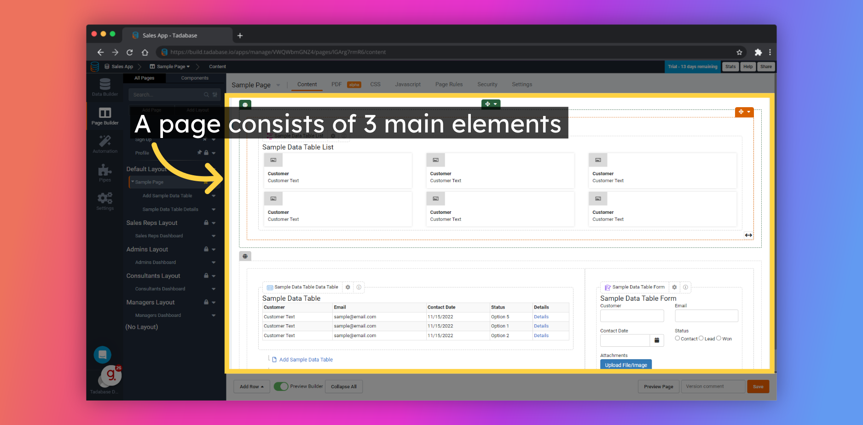This screenshot has height=425, width=863.
Task: Switch to the Content tab
Action: coord(307,85)
